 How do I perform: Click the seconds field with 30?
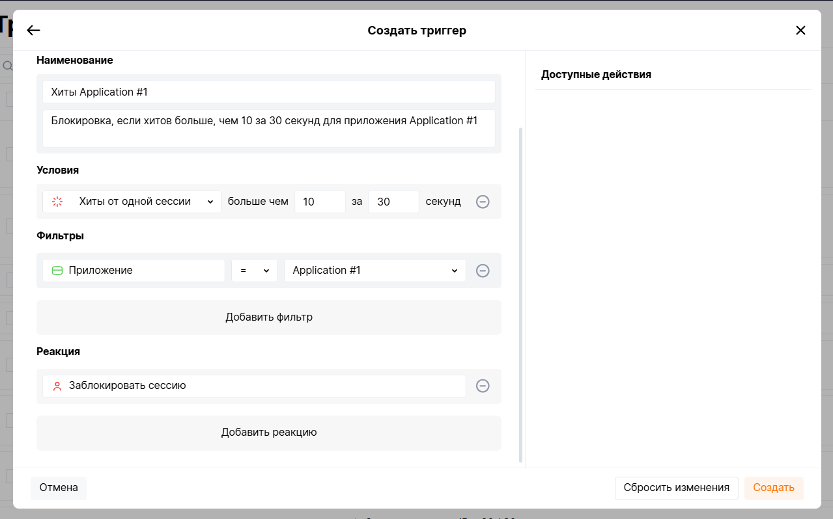393,202
